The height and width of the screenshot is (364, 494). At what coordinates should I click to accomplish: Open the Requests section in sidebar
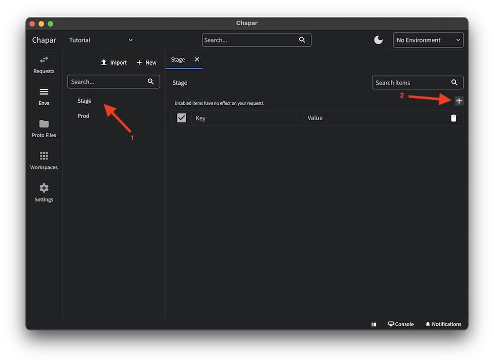(44, 64)
